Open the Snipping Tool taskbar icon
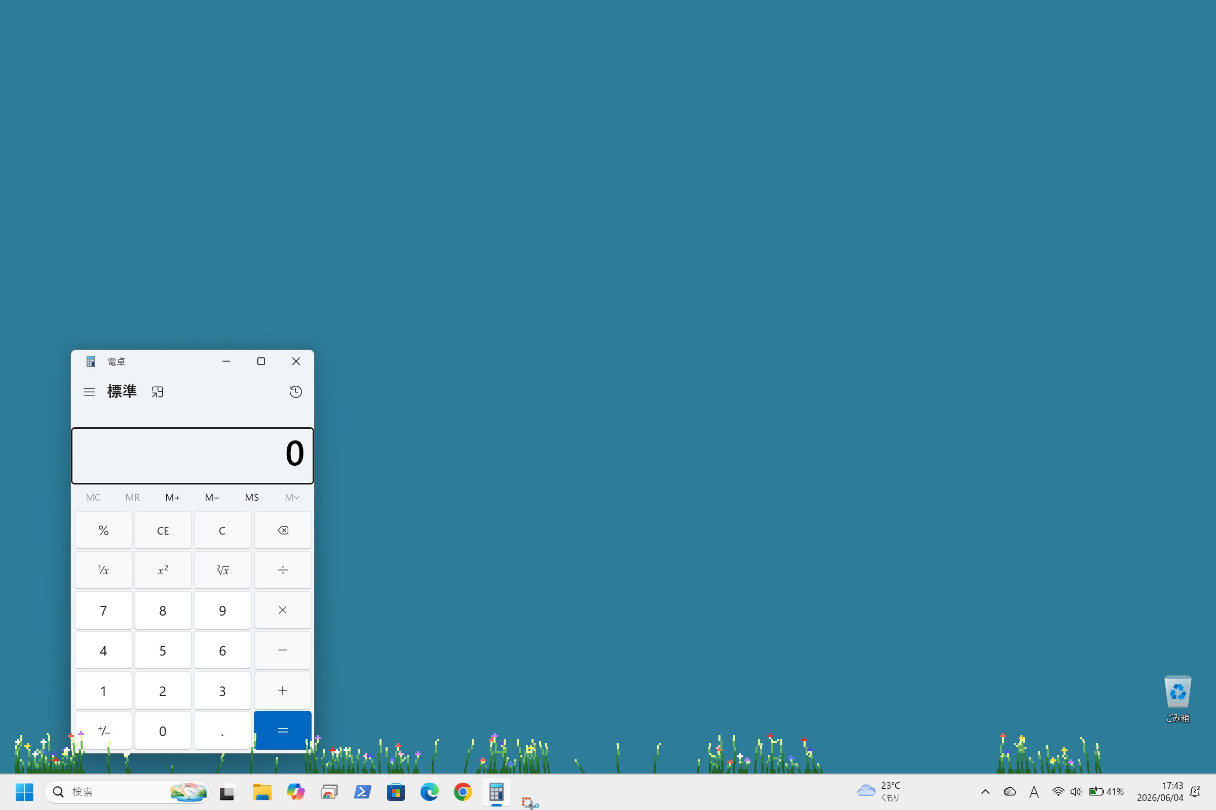The height and width of the screenshot is (810, 1216). (x=529, y=802)
